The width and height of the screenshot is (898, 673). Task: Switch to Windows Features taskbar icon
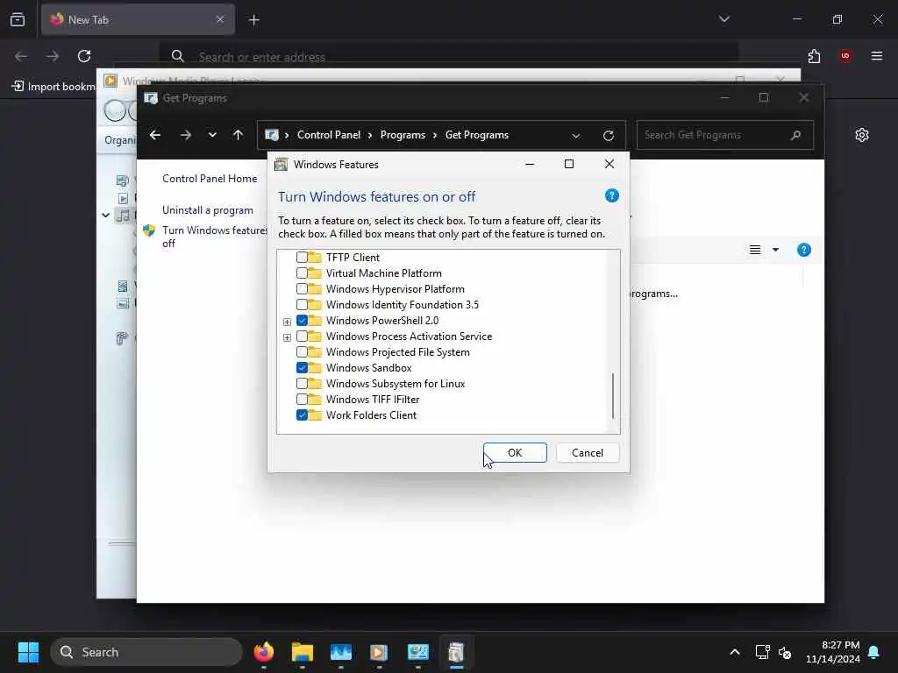point(456,652)
